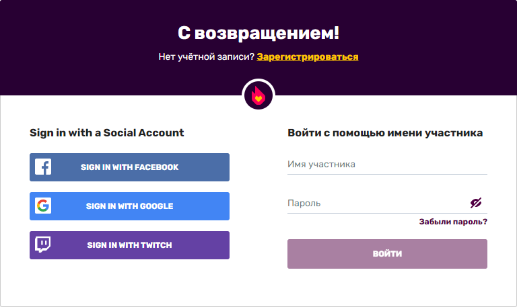
Task: Click the 'Войти с помощью имени участника' heading
Action: click(385, 133)
